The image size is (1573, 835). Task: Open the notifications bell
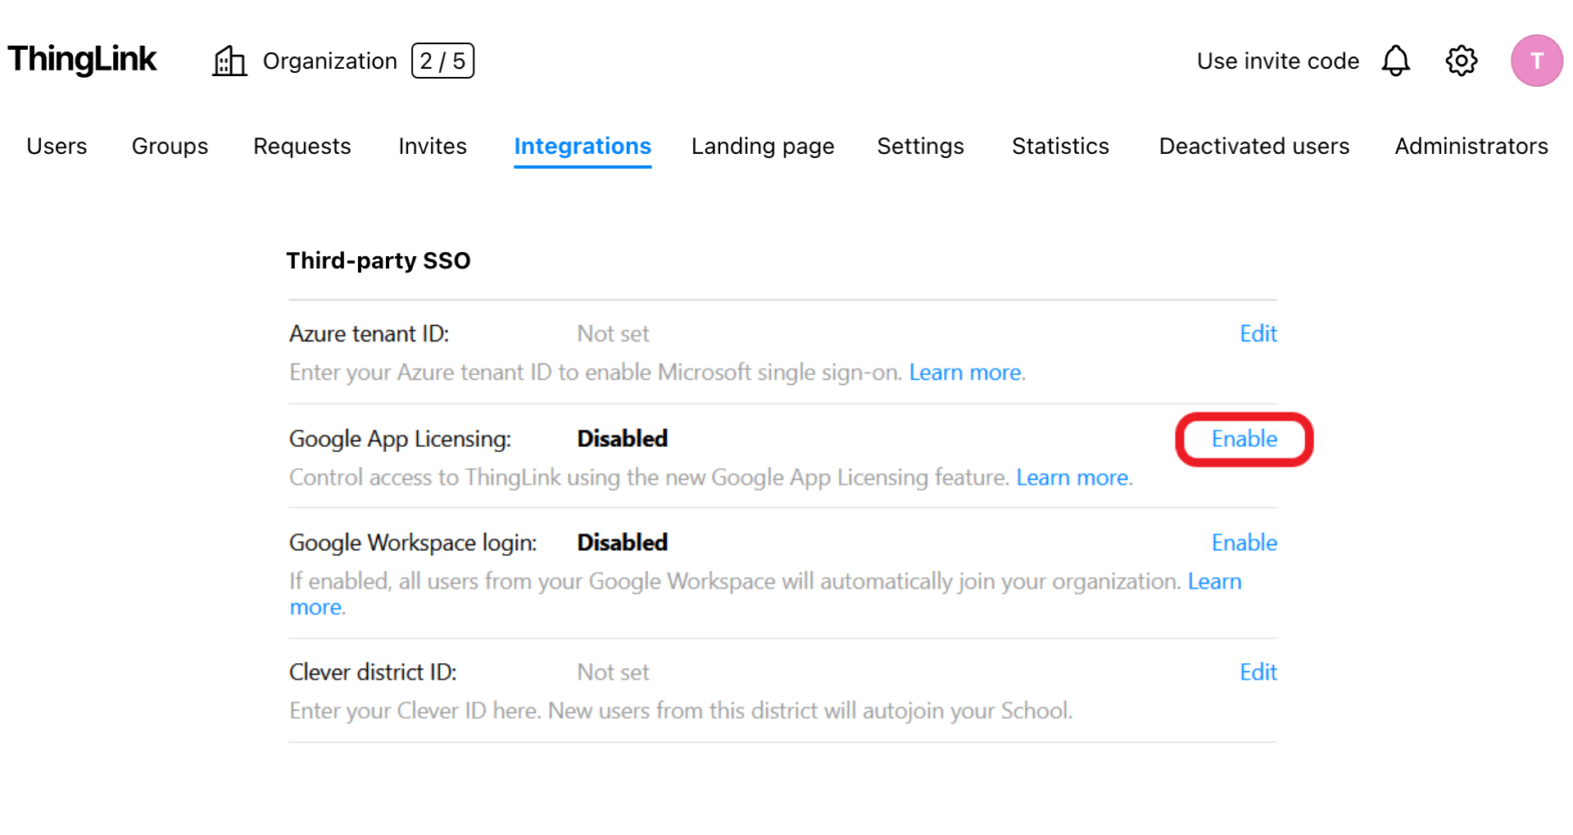click(x=1395, y=61)
